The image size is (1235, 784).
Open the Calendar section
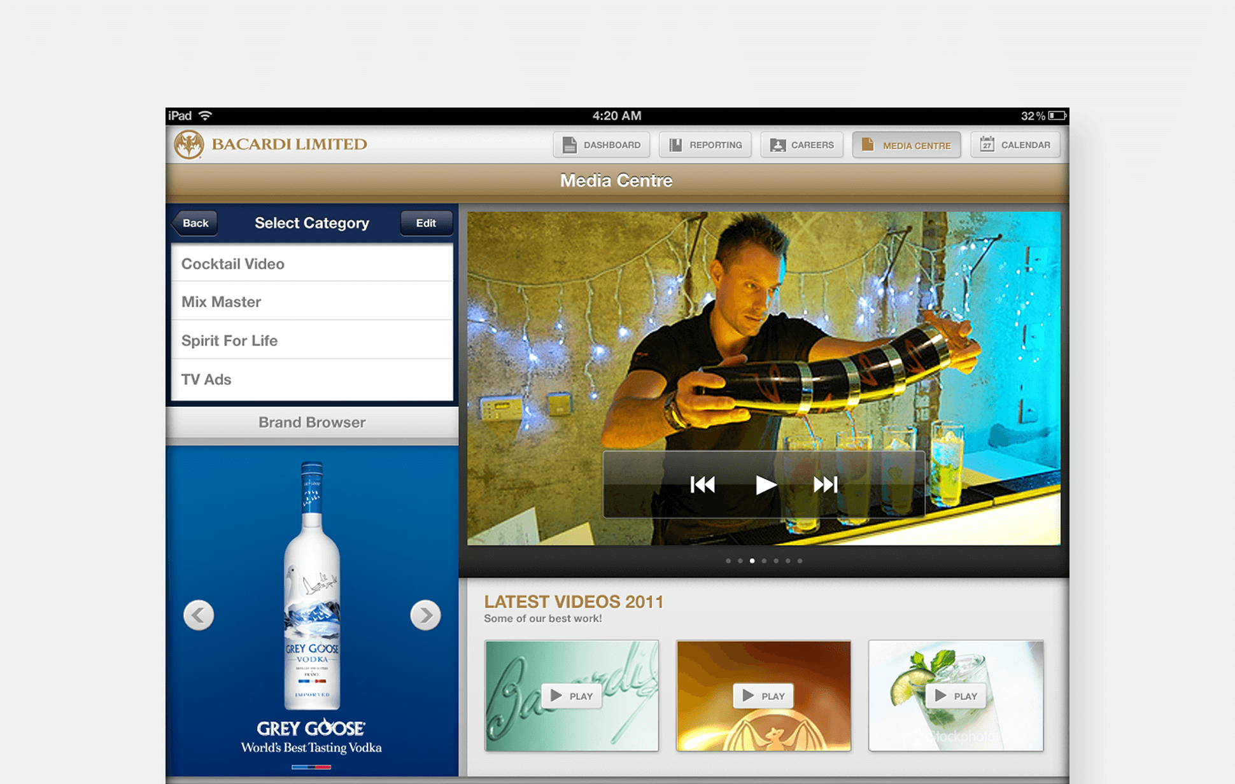[1015, 144]
